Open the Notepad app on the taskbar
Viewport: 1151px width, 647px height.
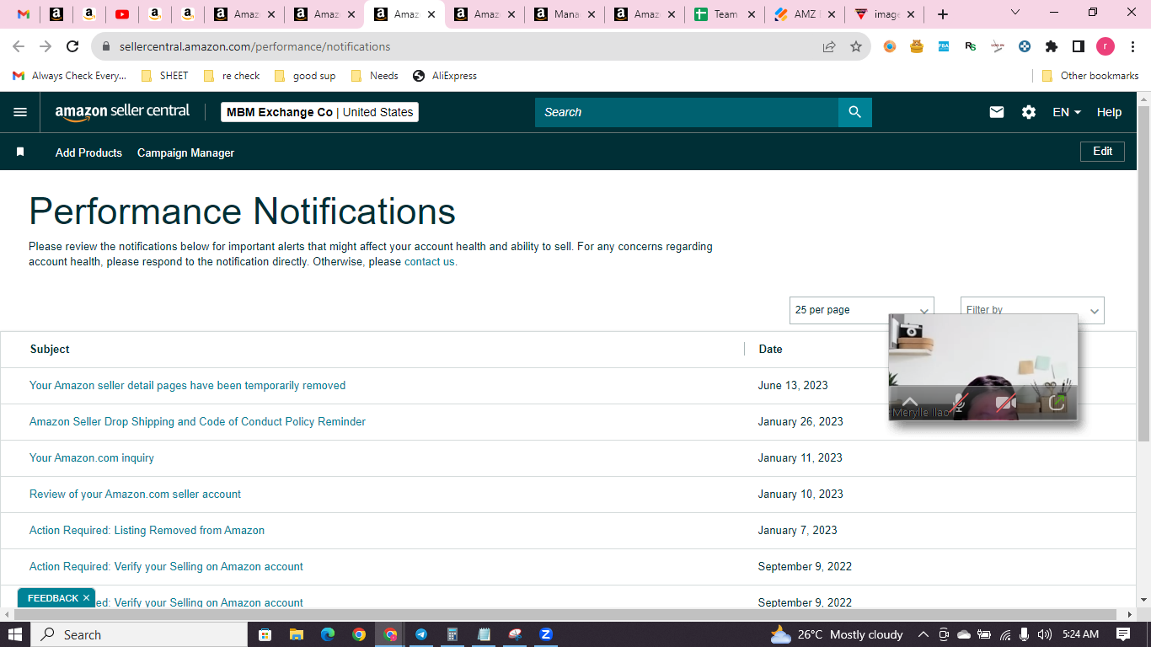pyautogui.click(x=484, y=634)
